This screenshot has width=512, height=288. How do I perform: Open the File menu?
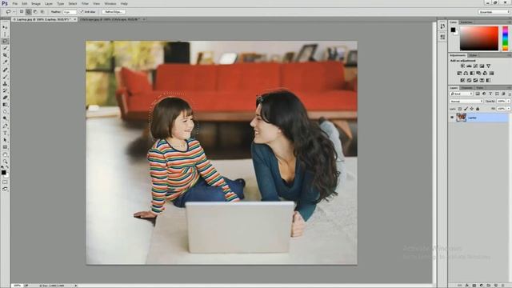[x=15, y=3]
